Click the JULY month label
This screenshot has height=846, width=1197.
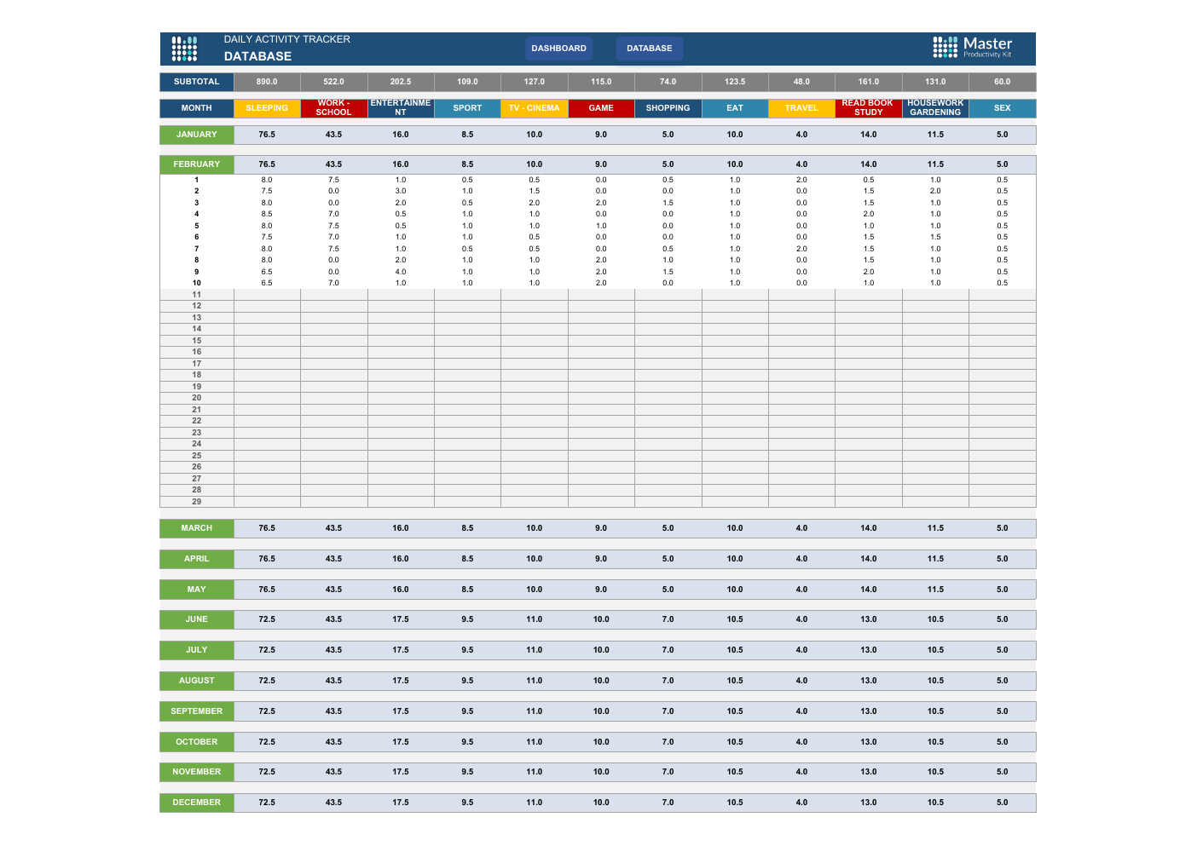pyautogui.click(x=197, y=650)
